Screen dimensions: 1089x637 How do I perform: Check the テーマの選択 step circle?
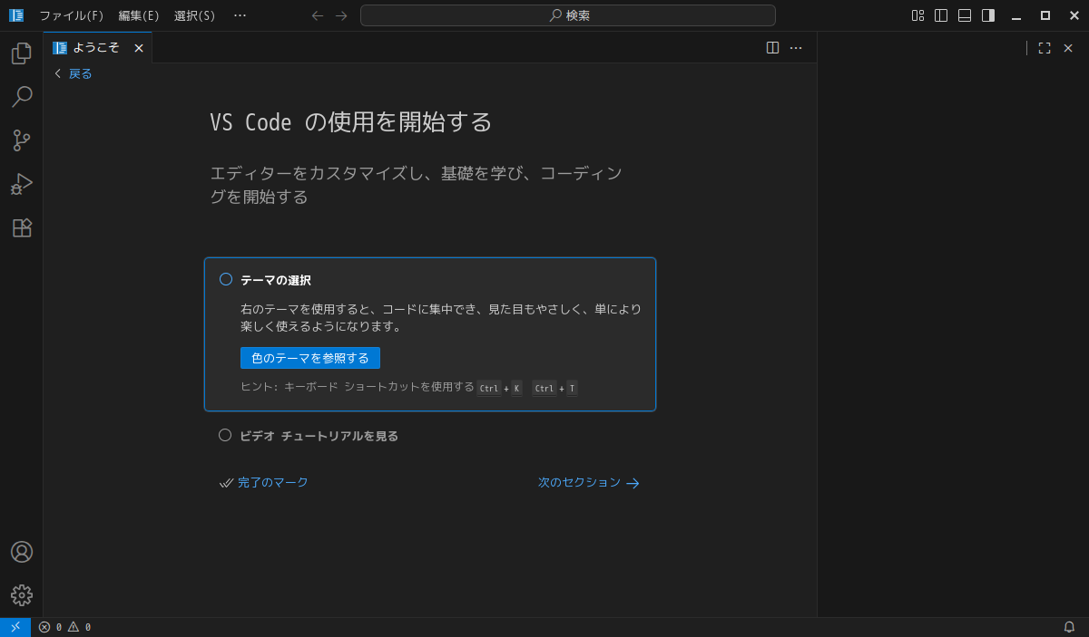click(x=226, y=279)
